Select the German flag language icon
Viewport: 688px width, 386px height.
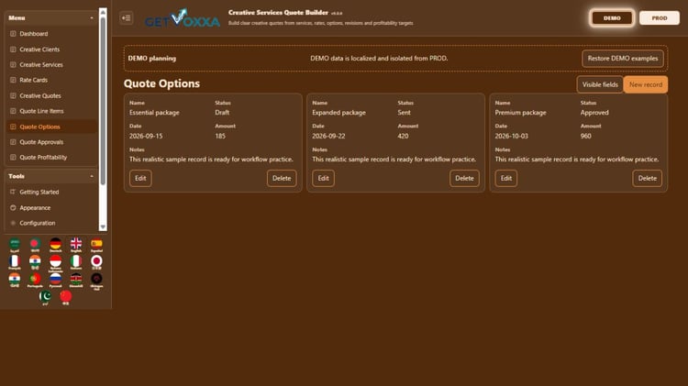tap(55, 245)
